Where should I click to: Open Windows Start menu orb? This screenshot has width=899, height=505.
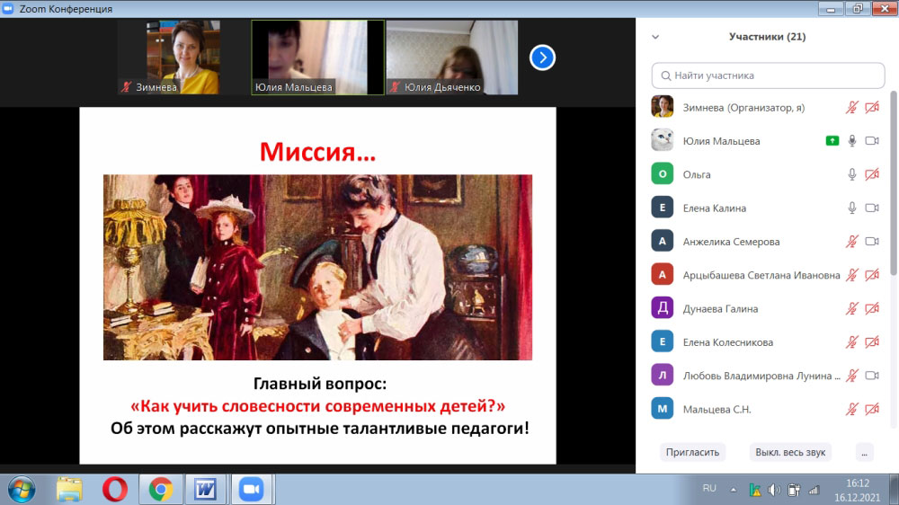22,490
